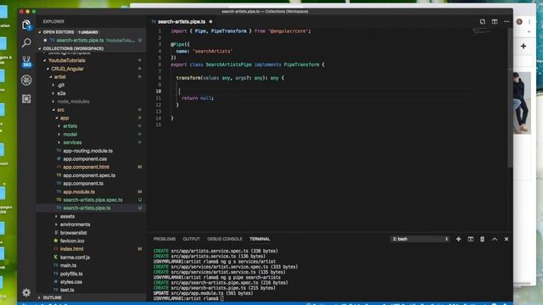Open new tab in the browser window behind
543x305 pixels.
pyautogui.click(x=523, y=46)
